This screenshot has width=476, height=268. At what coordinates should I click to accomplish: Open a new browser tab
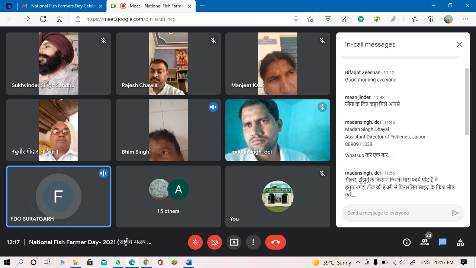[x=202, y=6]
